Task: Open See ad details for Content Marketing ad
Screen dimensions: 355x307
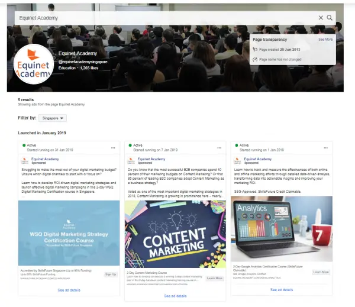Action: 175,296
